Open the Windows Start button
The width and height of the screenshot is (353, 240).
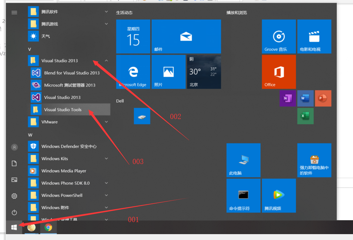(x=14, y=227)
